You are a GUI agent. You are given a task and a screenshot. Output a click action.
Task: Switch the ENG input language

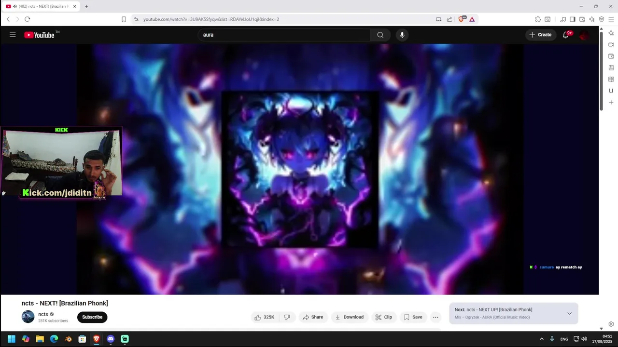click(564, 339)
